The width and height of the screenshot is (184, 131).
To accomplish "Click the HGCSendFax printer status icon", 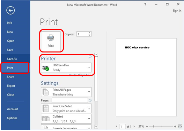I will (45, 68).
